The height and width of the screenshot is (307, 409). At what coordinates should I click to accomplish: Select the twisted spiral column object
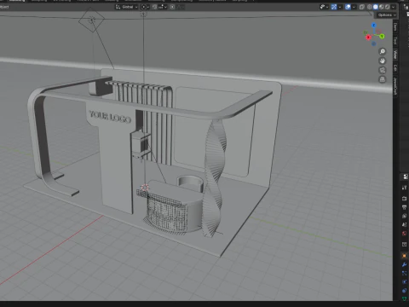[x=216, y=177]
